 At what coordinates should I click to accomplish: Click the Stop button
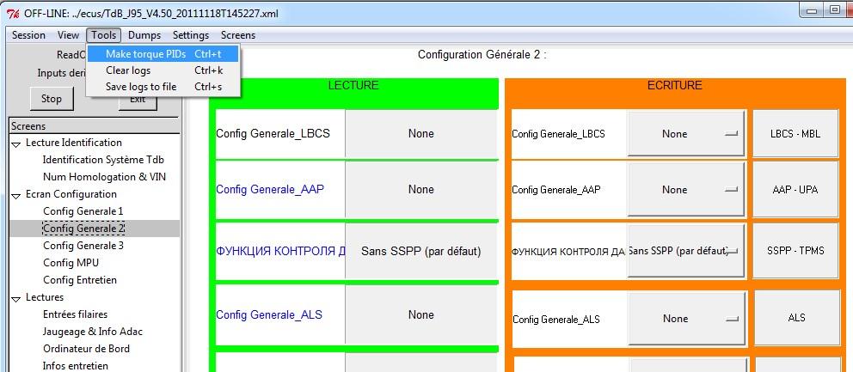51,99
